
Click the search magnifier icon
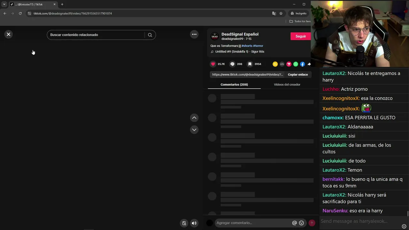(150, 35)
